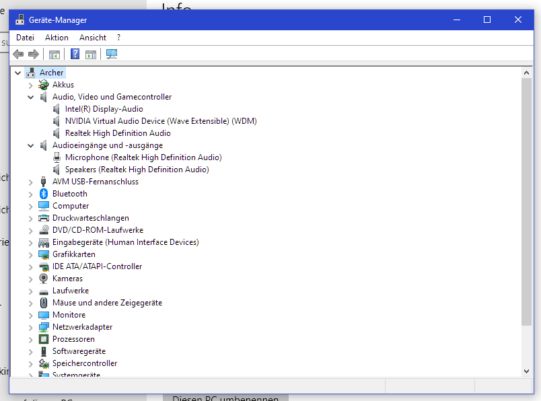The height and width of the screenshot is (401, 541).
Task: Click the Netzwerkadapter network icon
Action: click(x=44, y=327)
